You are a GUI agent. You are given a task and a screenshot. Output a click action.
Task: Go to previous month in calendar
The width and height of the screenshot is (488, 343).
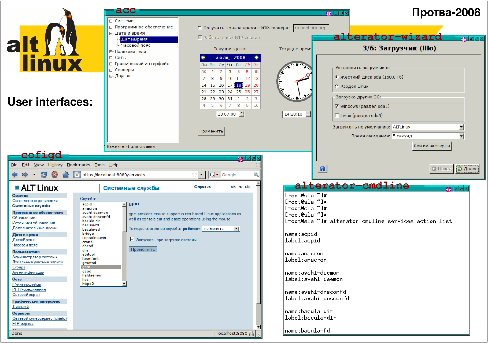203,58
